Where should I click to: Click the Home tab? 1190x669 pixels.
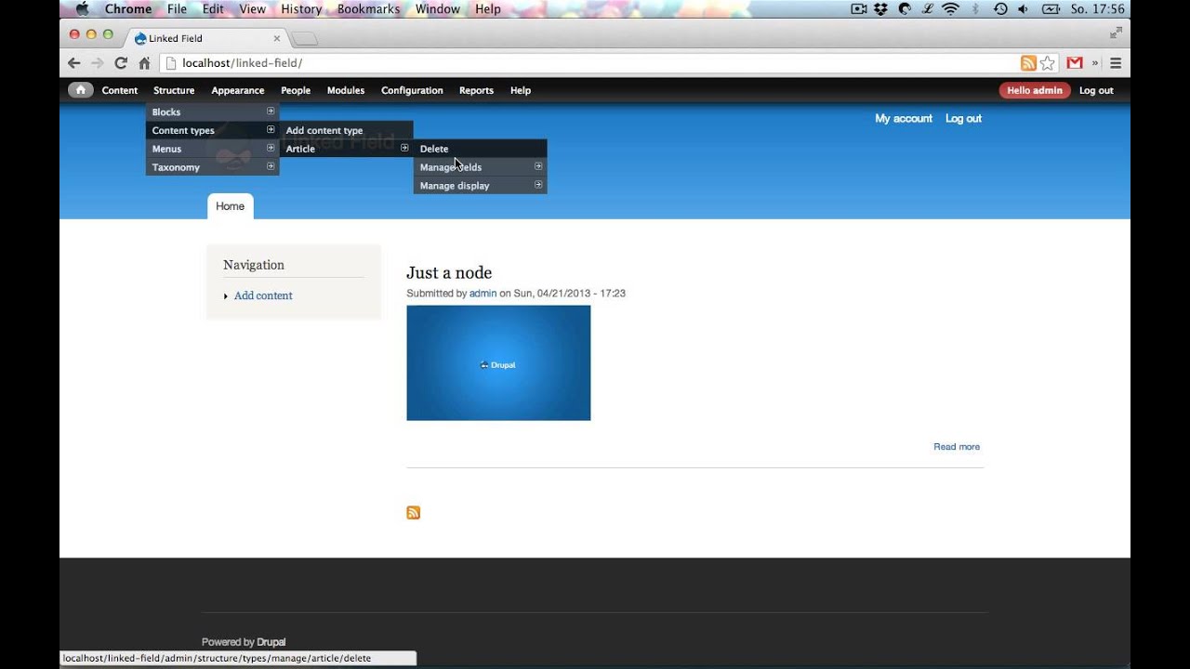pos(231,206)
